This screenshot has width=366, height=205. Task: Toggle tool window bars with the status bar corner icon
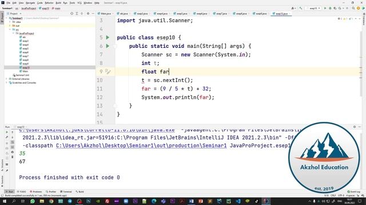(2, 195)
